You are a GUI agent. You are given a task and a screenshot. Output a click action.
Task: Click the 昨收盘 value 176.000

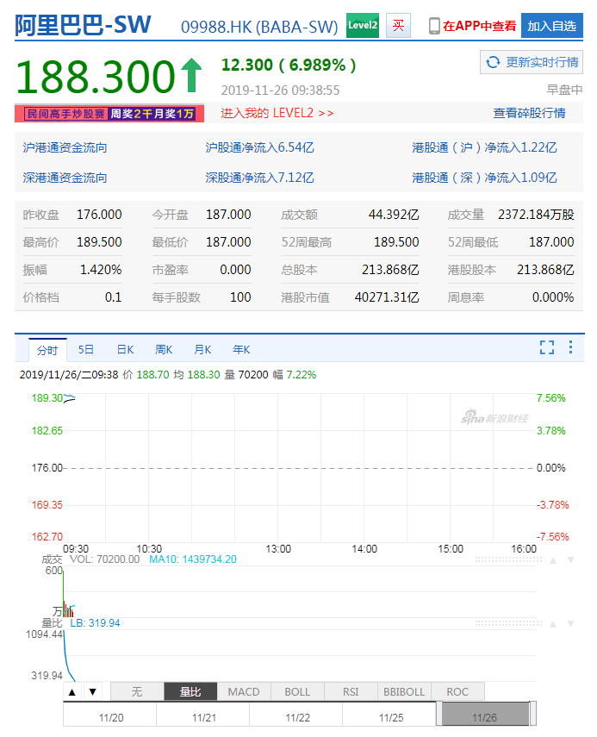(99, 215)
